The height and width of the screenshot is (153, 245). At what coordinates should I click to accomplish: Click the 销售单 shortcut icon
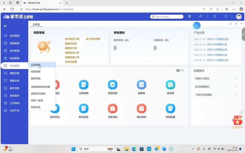tap(141, 85)
